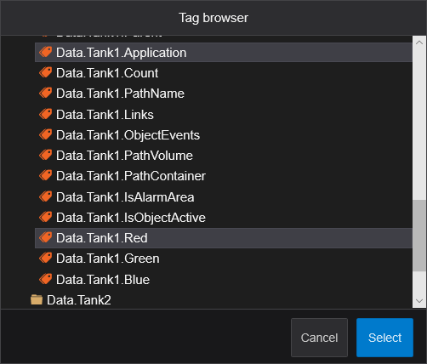Click the tag icon beside Data.Tank1.PathVolume
Screen dimensions: 427x364
46,155
